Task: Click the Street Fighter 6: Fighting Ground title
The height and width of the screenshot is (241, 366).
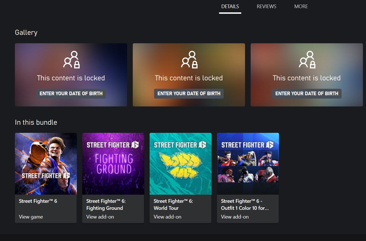Action: point(106,204)
